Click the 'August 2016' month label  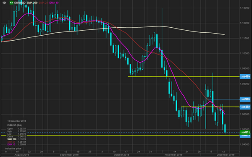click(22, 155)
